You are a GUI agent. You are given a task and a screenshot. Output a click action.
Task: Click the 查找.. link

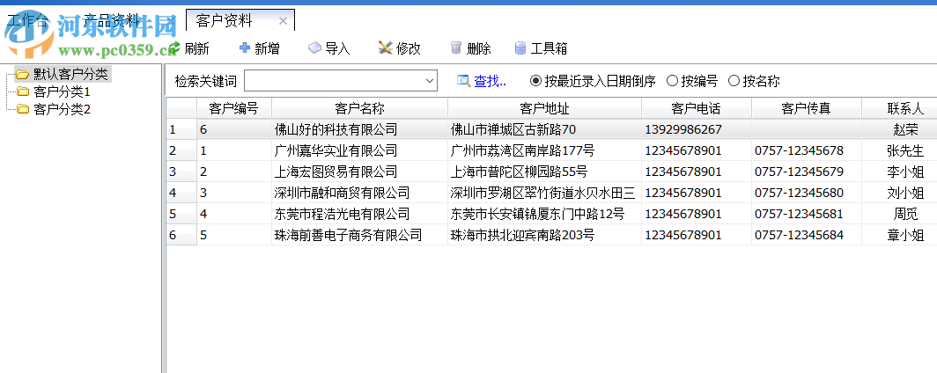click(x=490, y=81)
